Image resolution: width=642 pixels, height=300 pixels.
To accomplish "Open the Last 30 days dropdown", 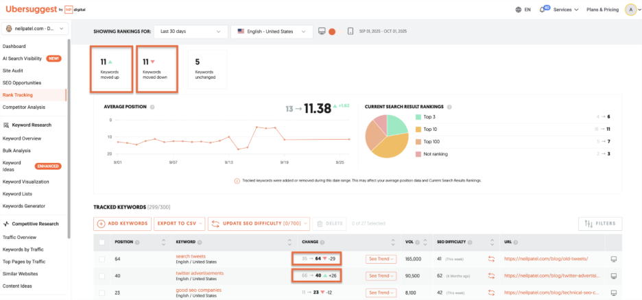I will coord(191,32).
